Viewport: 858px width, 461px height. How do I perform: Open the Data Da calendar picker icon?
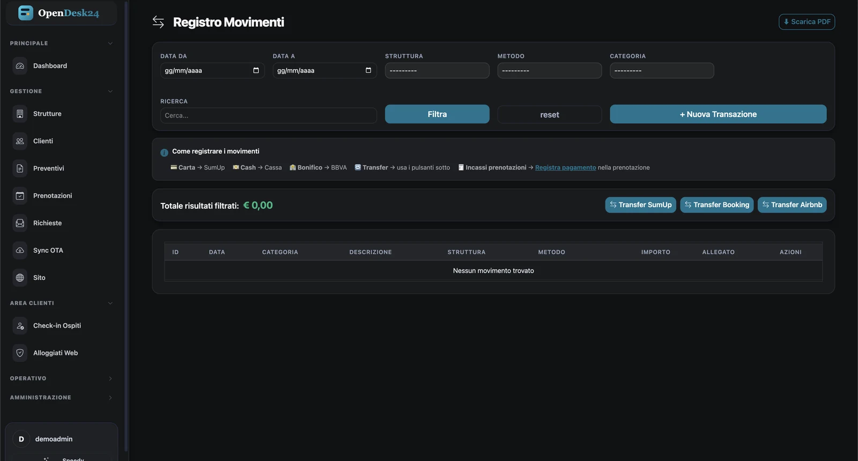256,70
